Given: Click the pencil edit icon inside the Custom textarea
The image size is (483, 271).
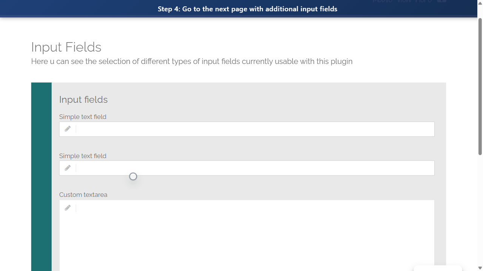Looking at the screenshot, I should (x=68, y=207).
